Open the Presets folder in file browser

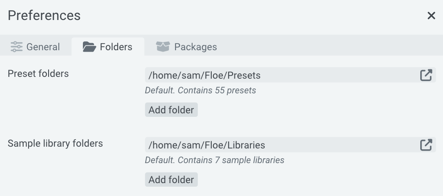(426, 75)
